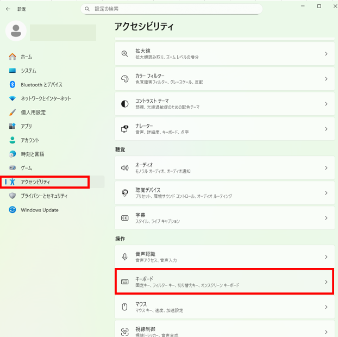Open Home (ホーム) in the sidebar

[26, 57]
